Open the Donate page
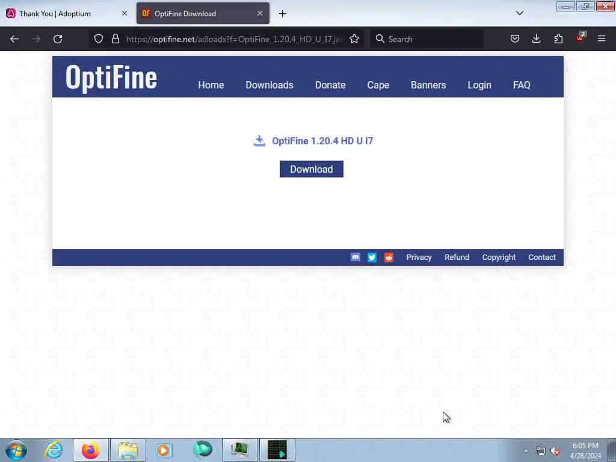 pos(330,85)
